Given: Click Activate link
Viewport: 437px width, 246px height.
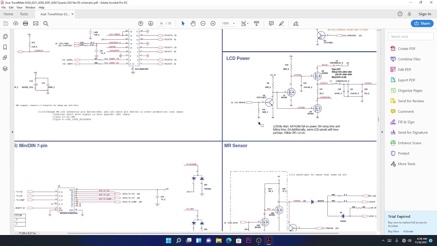Looking at the screenshot, I should coord(408,231).
